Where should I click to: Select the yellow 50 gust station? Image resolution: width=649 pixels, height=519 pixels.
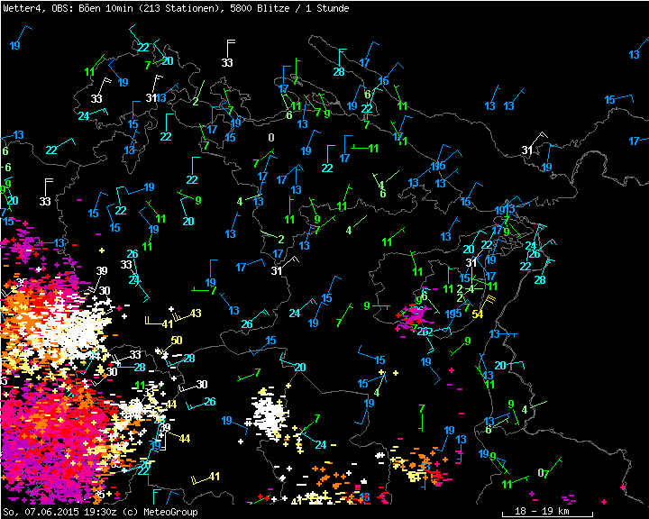[177, 341]
